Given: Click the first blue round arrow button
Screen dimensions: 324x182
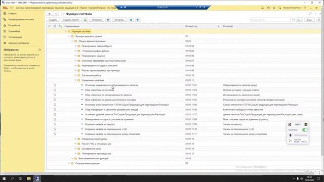Looking at the screenshot, I should [x=131, y=20].
